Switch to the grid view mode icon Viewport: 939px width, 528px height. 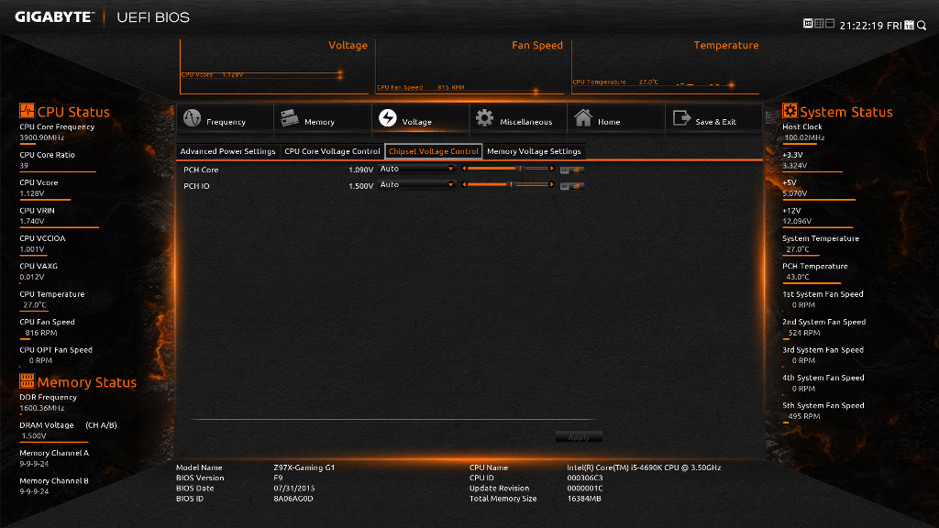pos(819,23)
